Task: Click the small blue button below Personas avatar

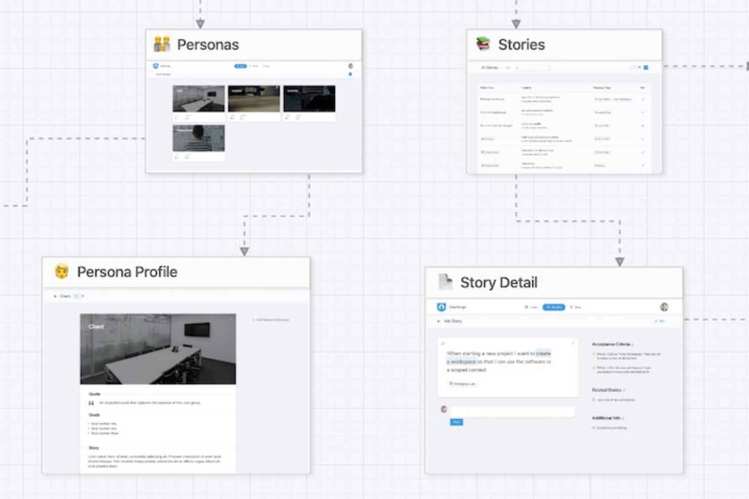Action: click(x=350, y=74)
